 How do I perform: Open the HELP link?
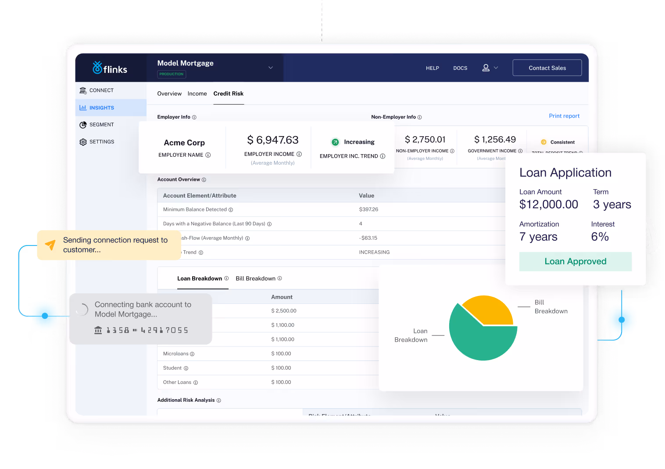433,68
